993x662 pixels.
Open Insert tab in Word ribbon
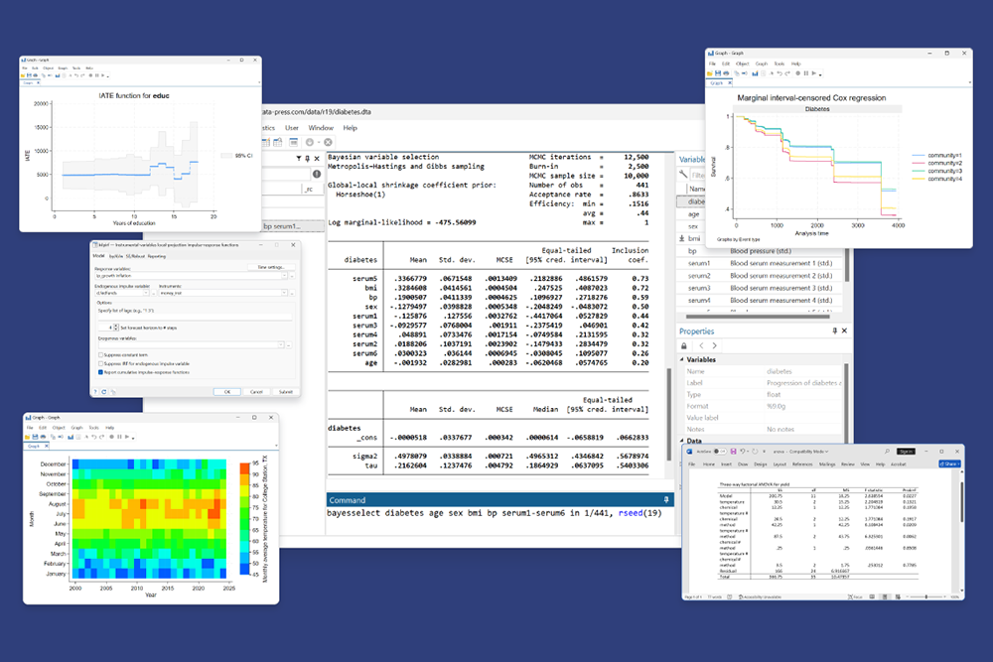726,463
